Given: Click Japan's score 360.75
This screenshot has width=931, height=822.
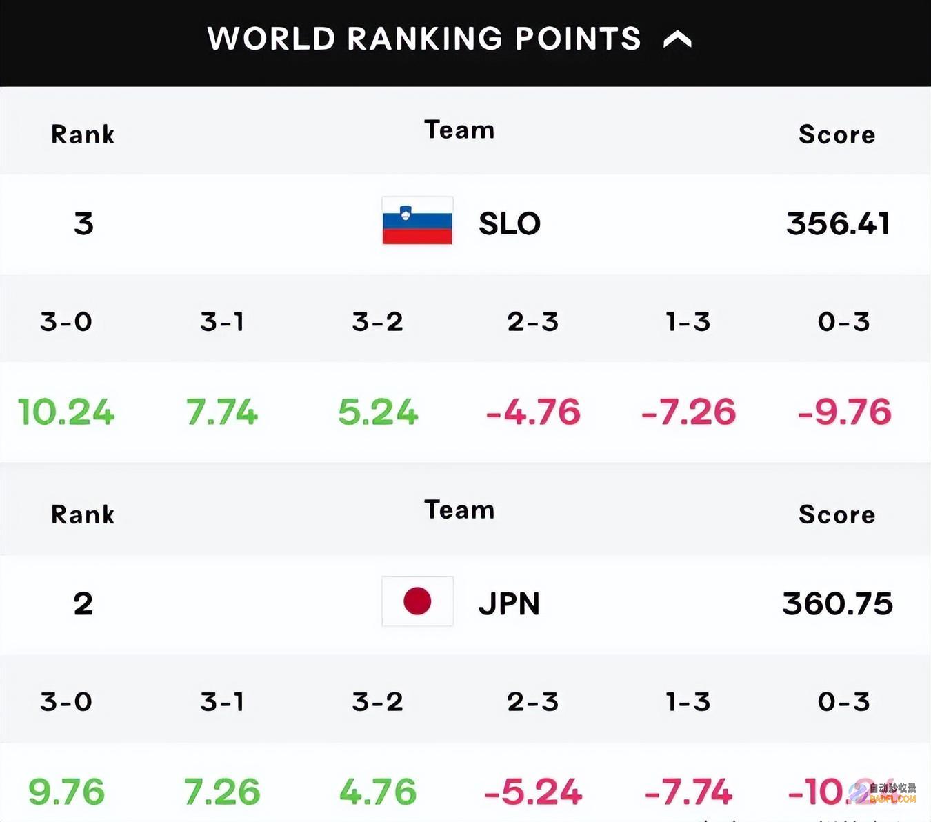Looking at the screenshot, I should [838, 603].
